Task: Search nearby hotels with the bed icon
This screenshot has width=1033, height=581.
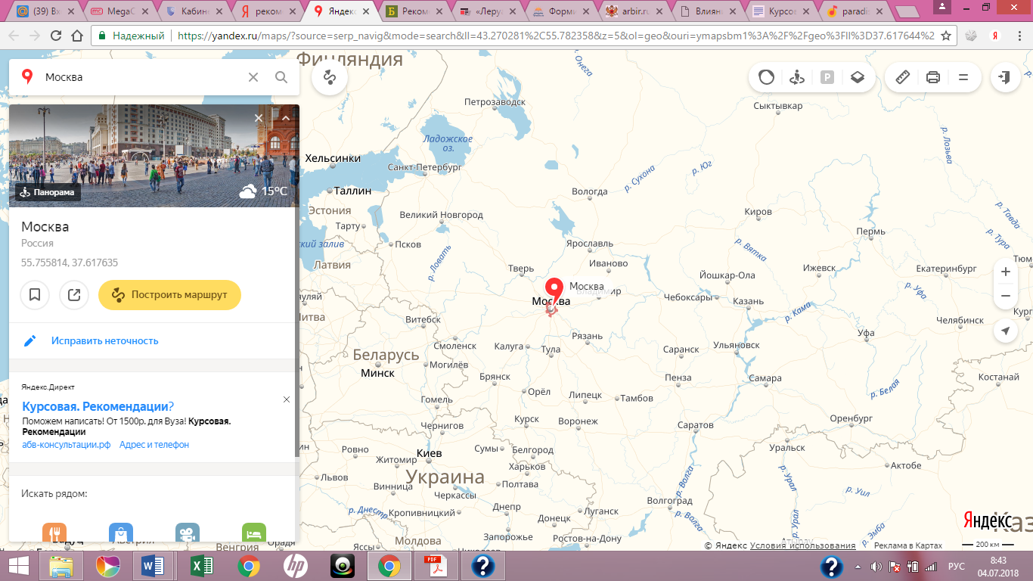Action: tap(254, 532)
